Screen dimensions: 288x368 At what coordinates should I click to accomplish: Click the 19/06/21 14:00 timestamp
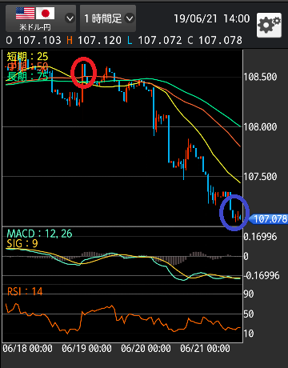[x=212, y=18]
